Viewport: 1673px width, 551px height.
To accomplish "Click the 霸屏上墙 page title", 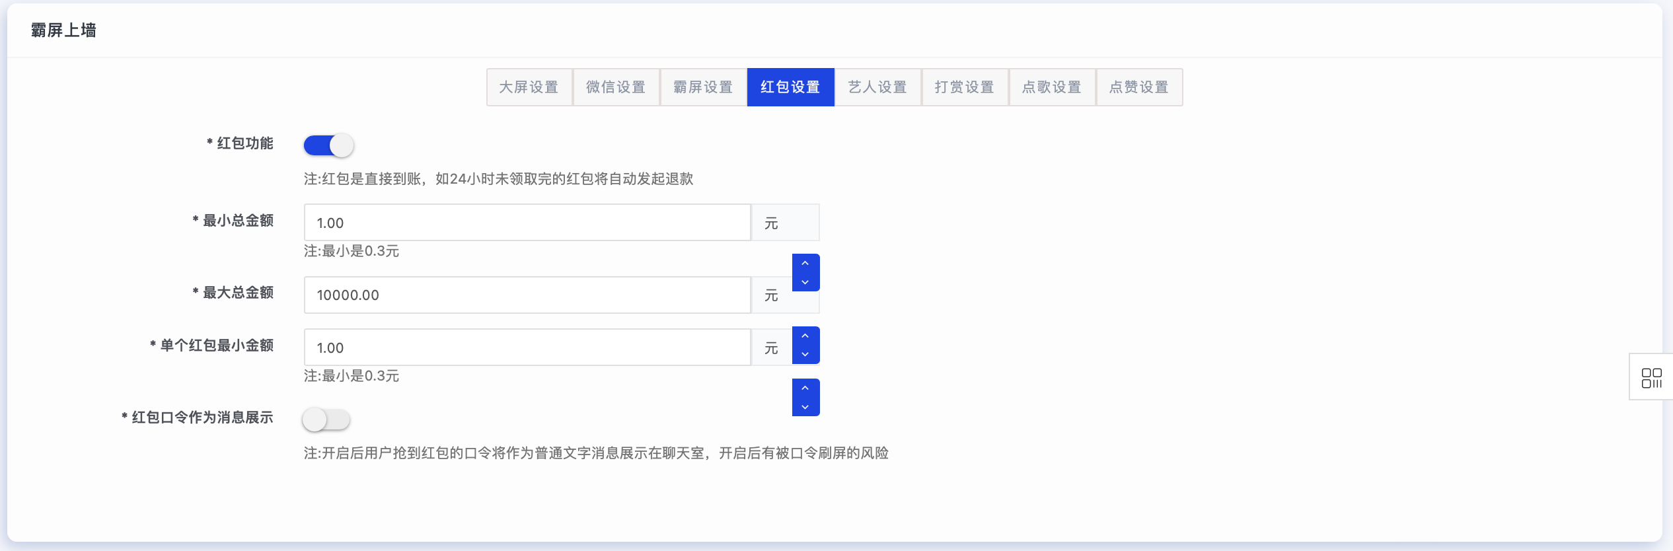I will click(63, 30).
